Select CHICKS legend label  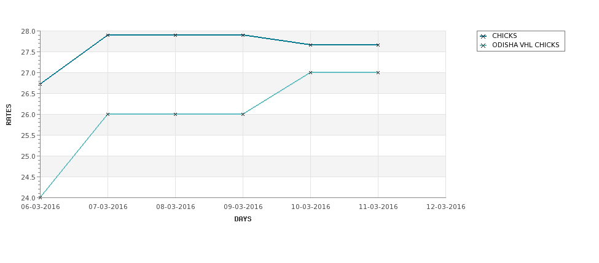[504, 36]
